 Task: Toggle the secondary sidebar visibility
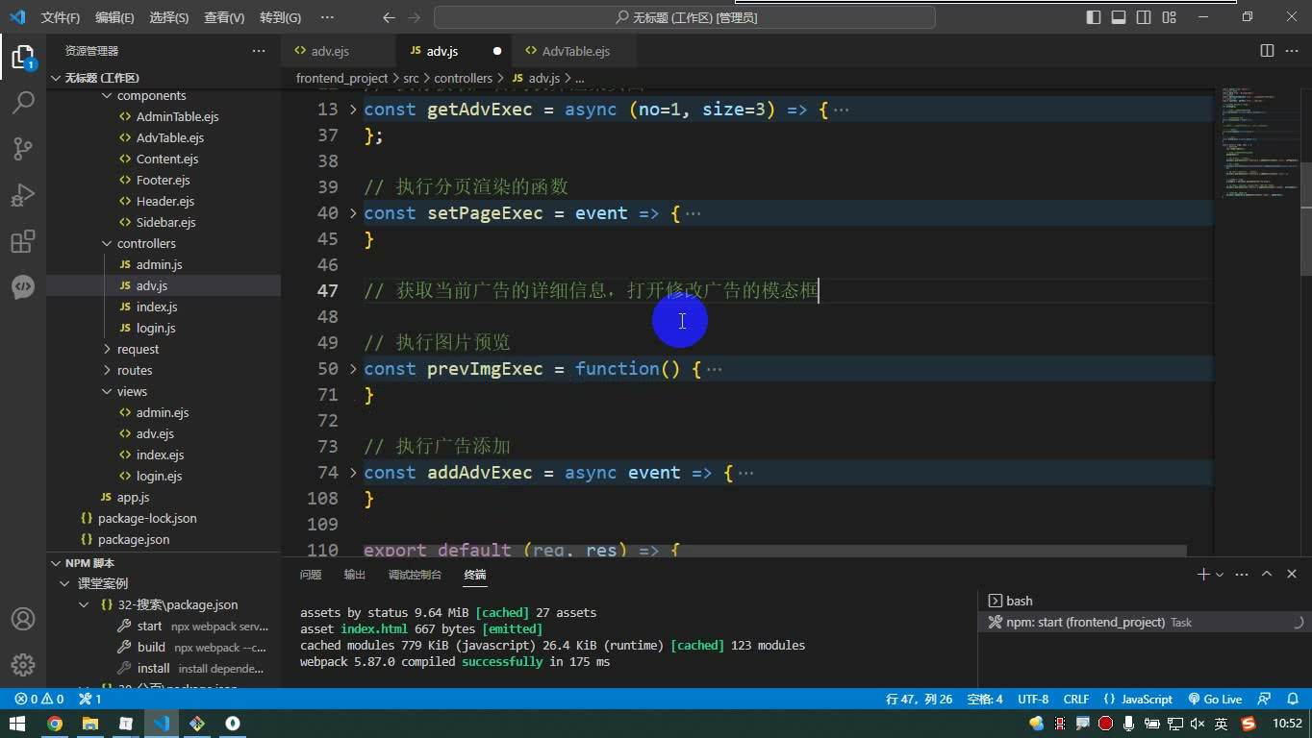click(x=1144, y=17)
